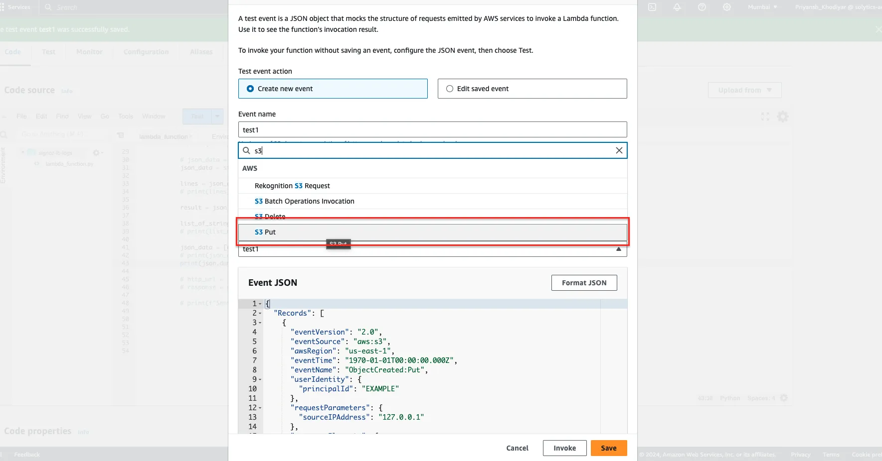Toggle fullscreen for the code editor
Viewport: 882px width, 461px height.
[x=765, y=116]
